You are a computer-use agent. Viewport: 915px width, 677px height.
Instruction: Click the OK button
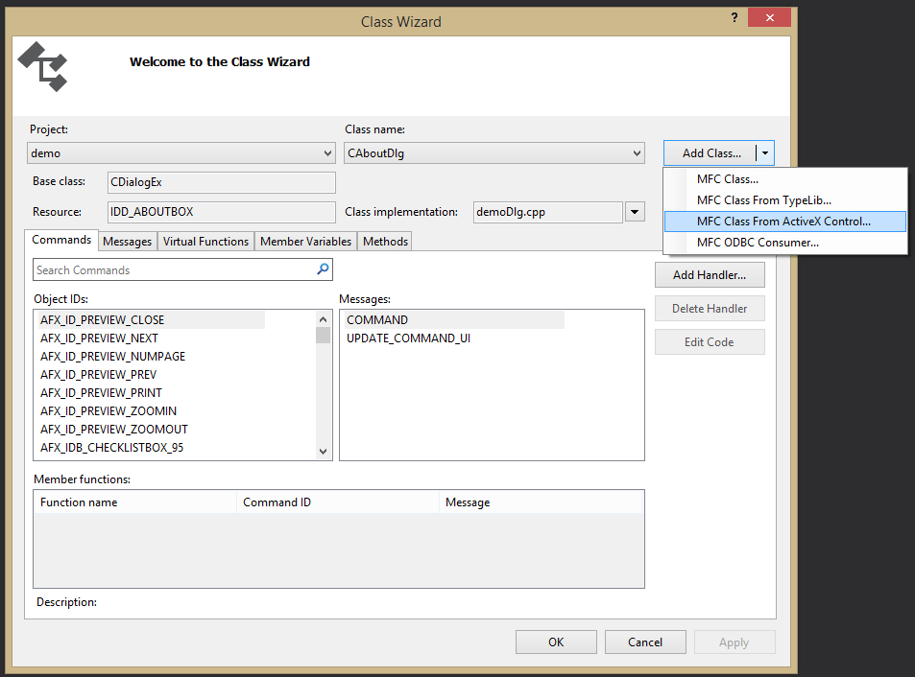tap(556, 642)
